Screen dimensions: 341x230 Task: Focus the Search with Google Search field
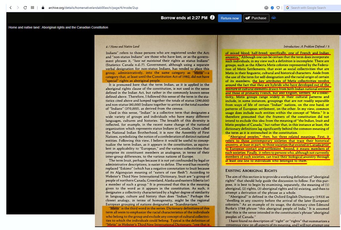coord(312,8)
